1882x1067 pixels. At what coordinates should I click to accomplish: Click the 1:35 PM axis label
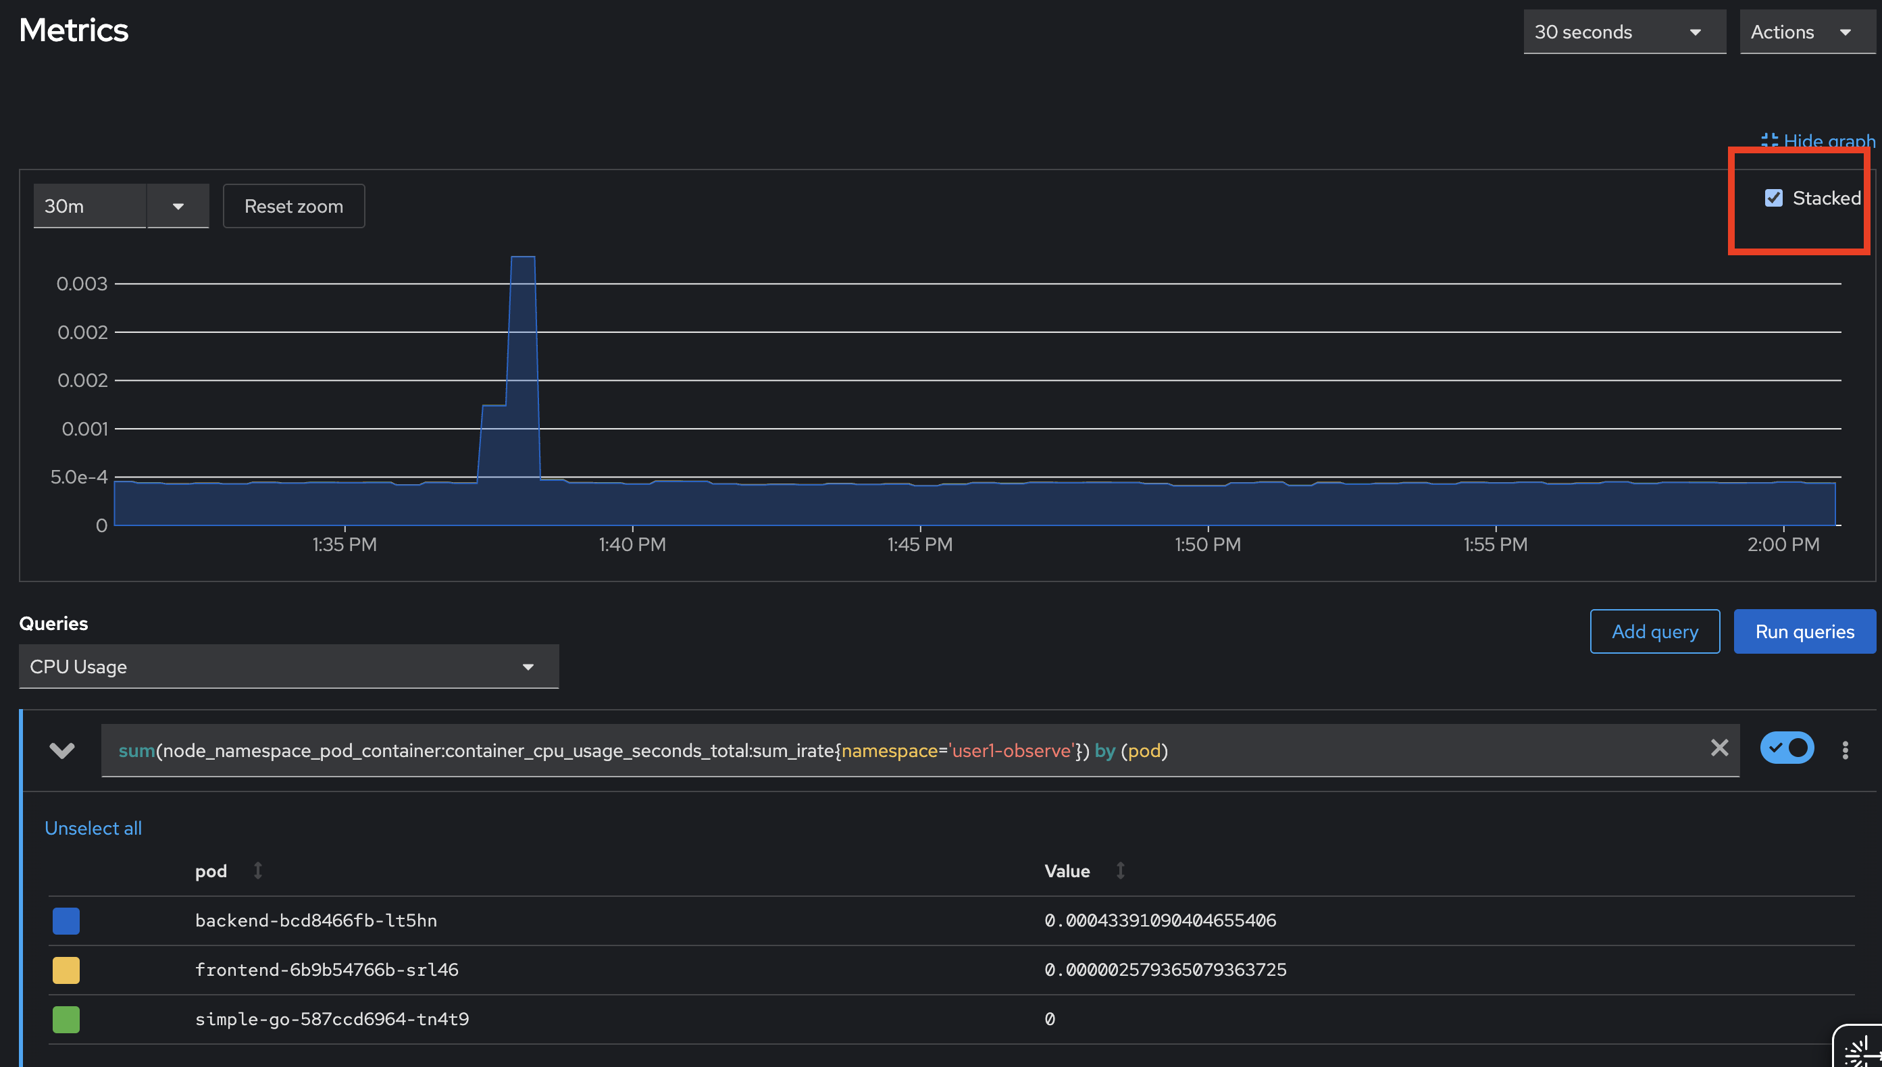345,544
